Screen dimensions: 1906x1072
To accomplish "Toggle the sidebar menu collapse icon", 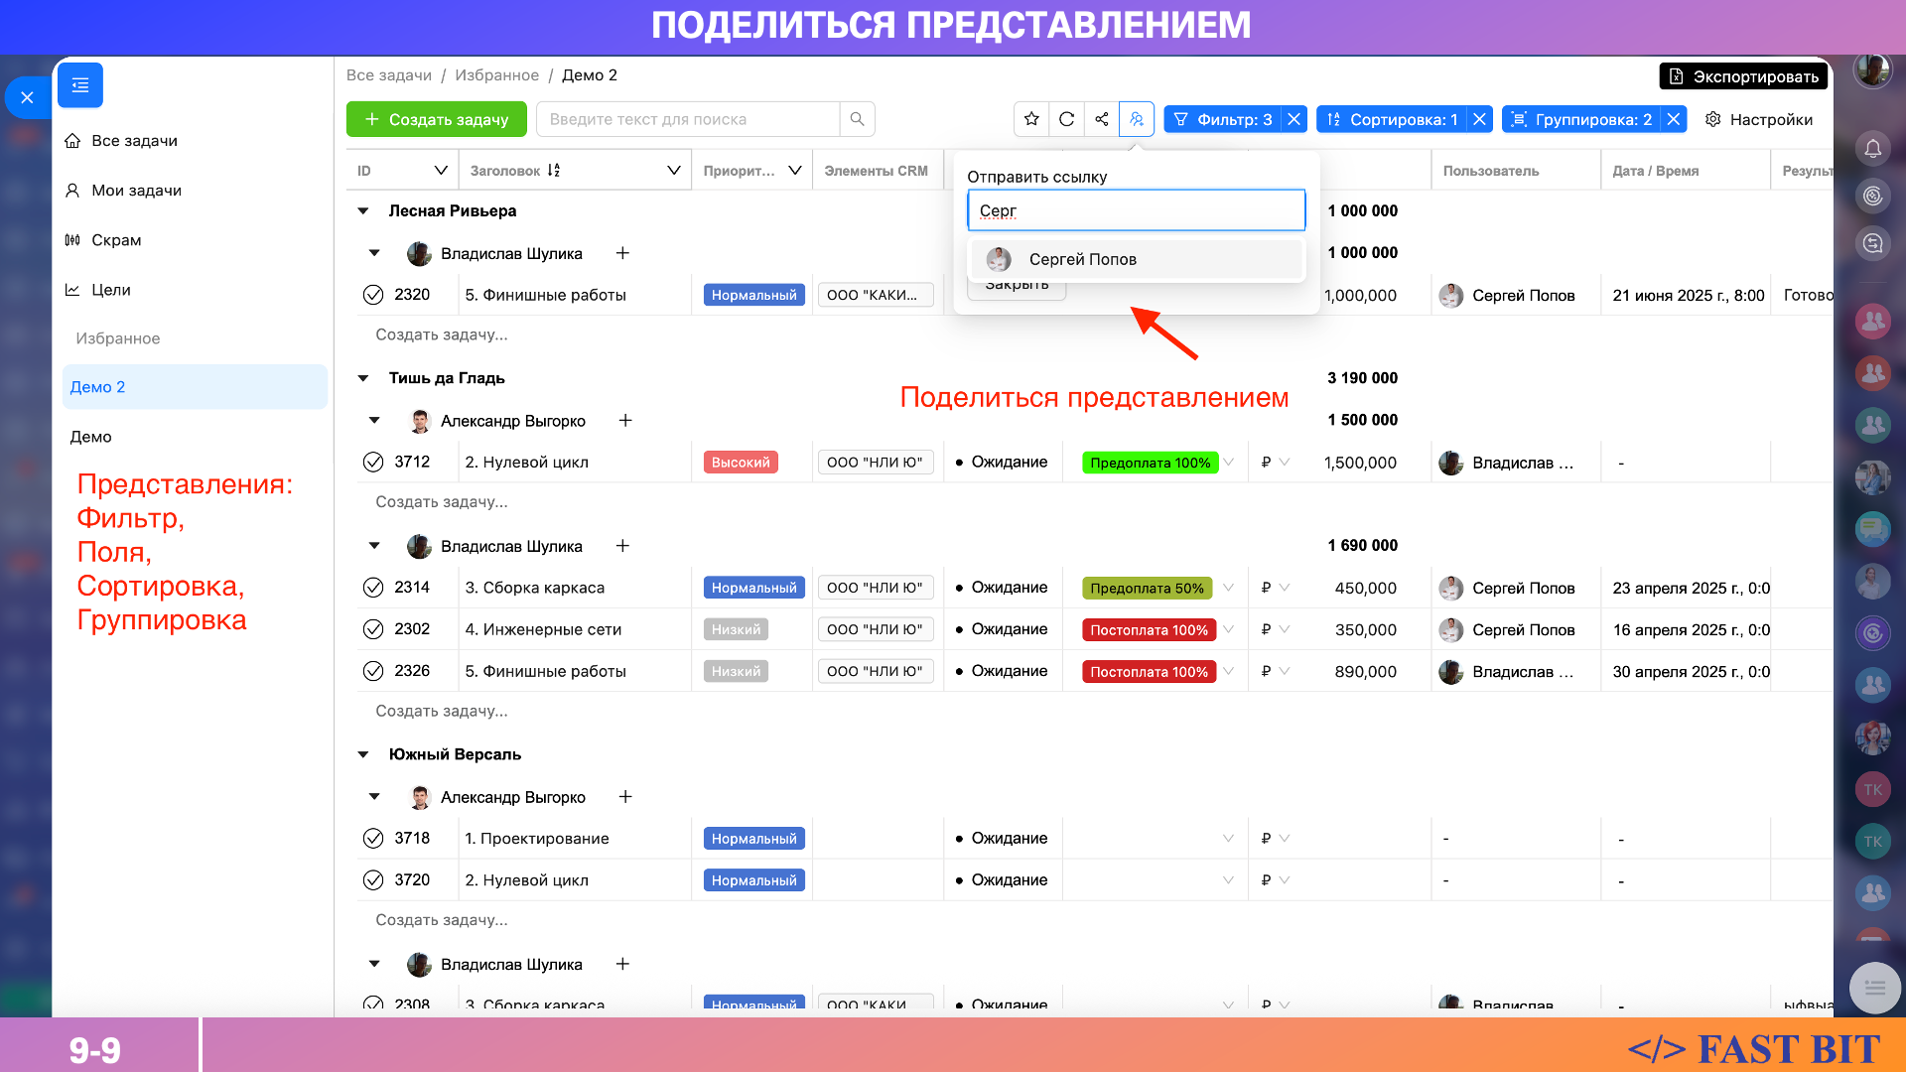I will 80,85.
